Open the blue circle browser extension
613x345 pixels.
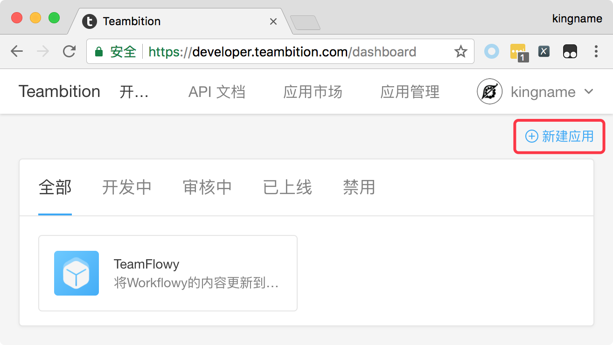point(492,51)
